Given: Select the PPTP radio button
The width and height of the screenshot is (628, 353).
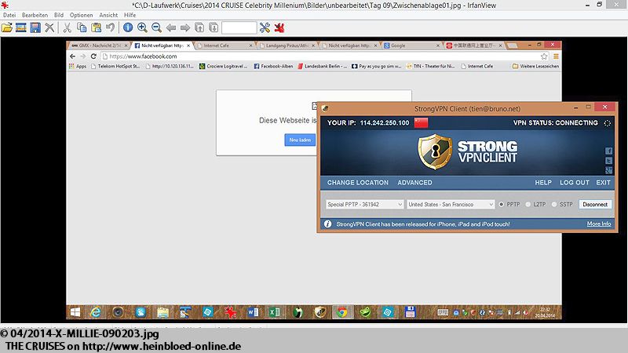Looking at the screenshot, I should click(501, 205).
